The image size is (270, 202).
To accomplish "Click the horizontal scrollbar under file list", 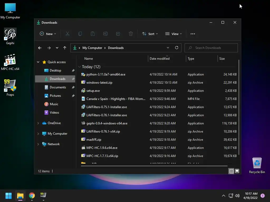I will click(x=154, y=166).
